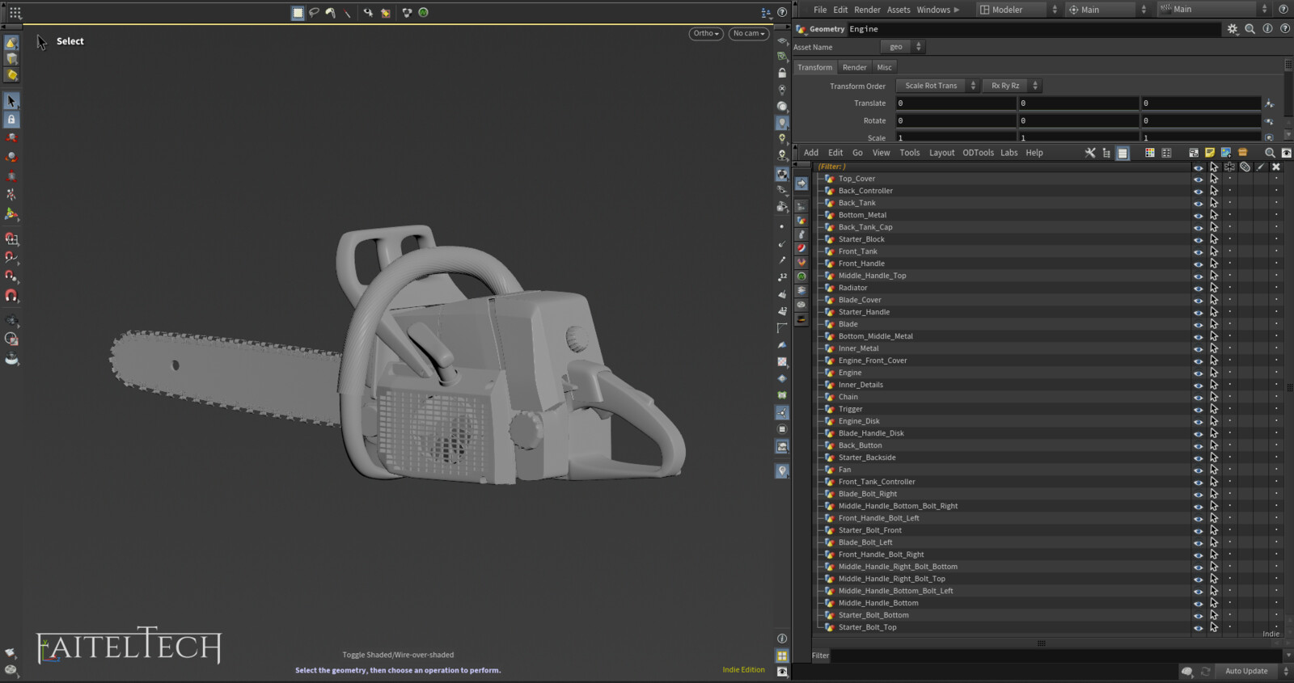Toggle the eye for Starter_Bolt_Top
This screenshot has width=1294, height=683.
tap(1198, 627)
